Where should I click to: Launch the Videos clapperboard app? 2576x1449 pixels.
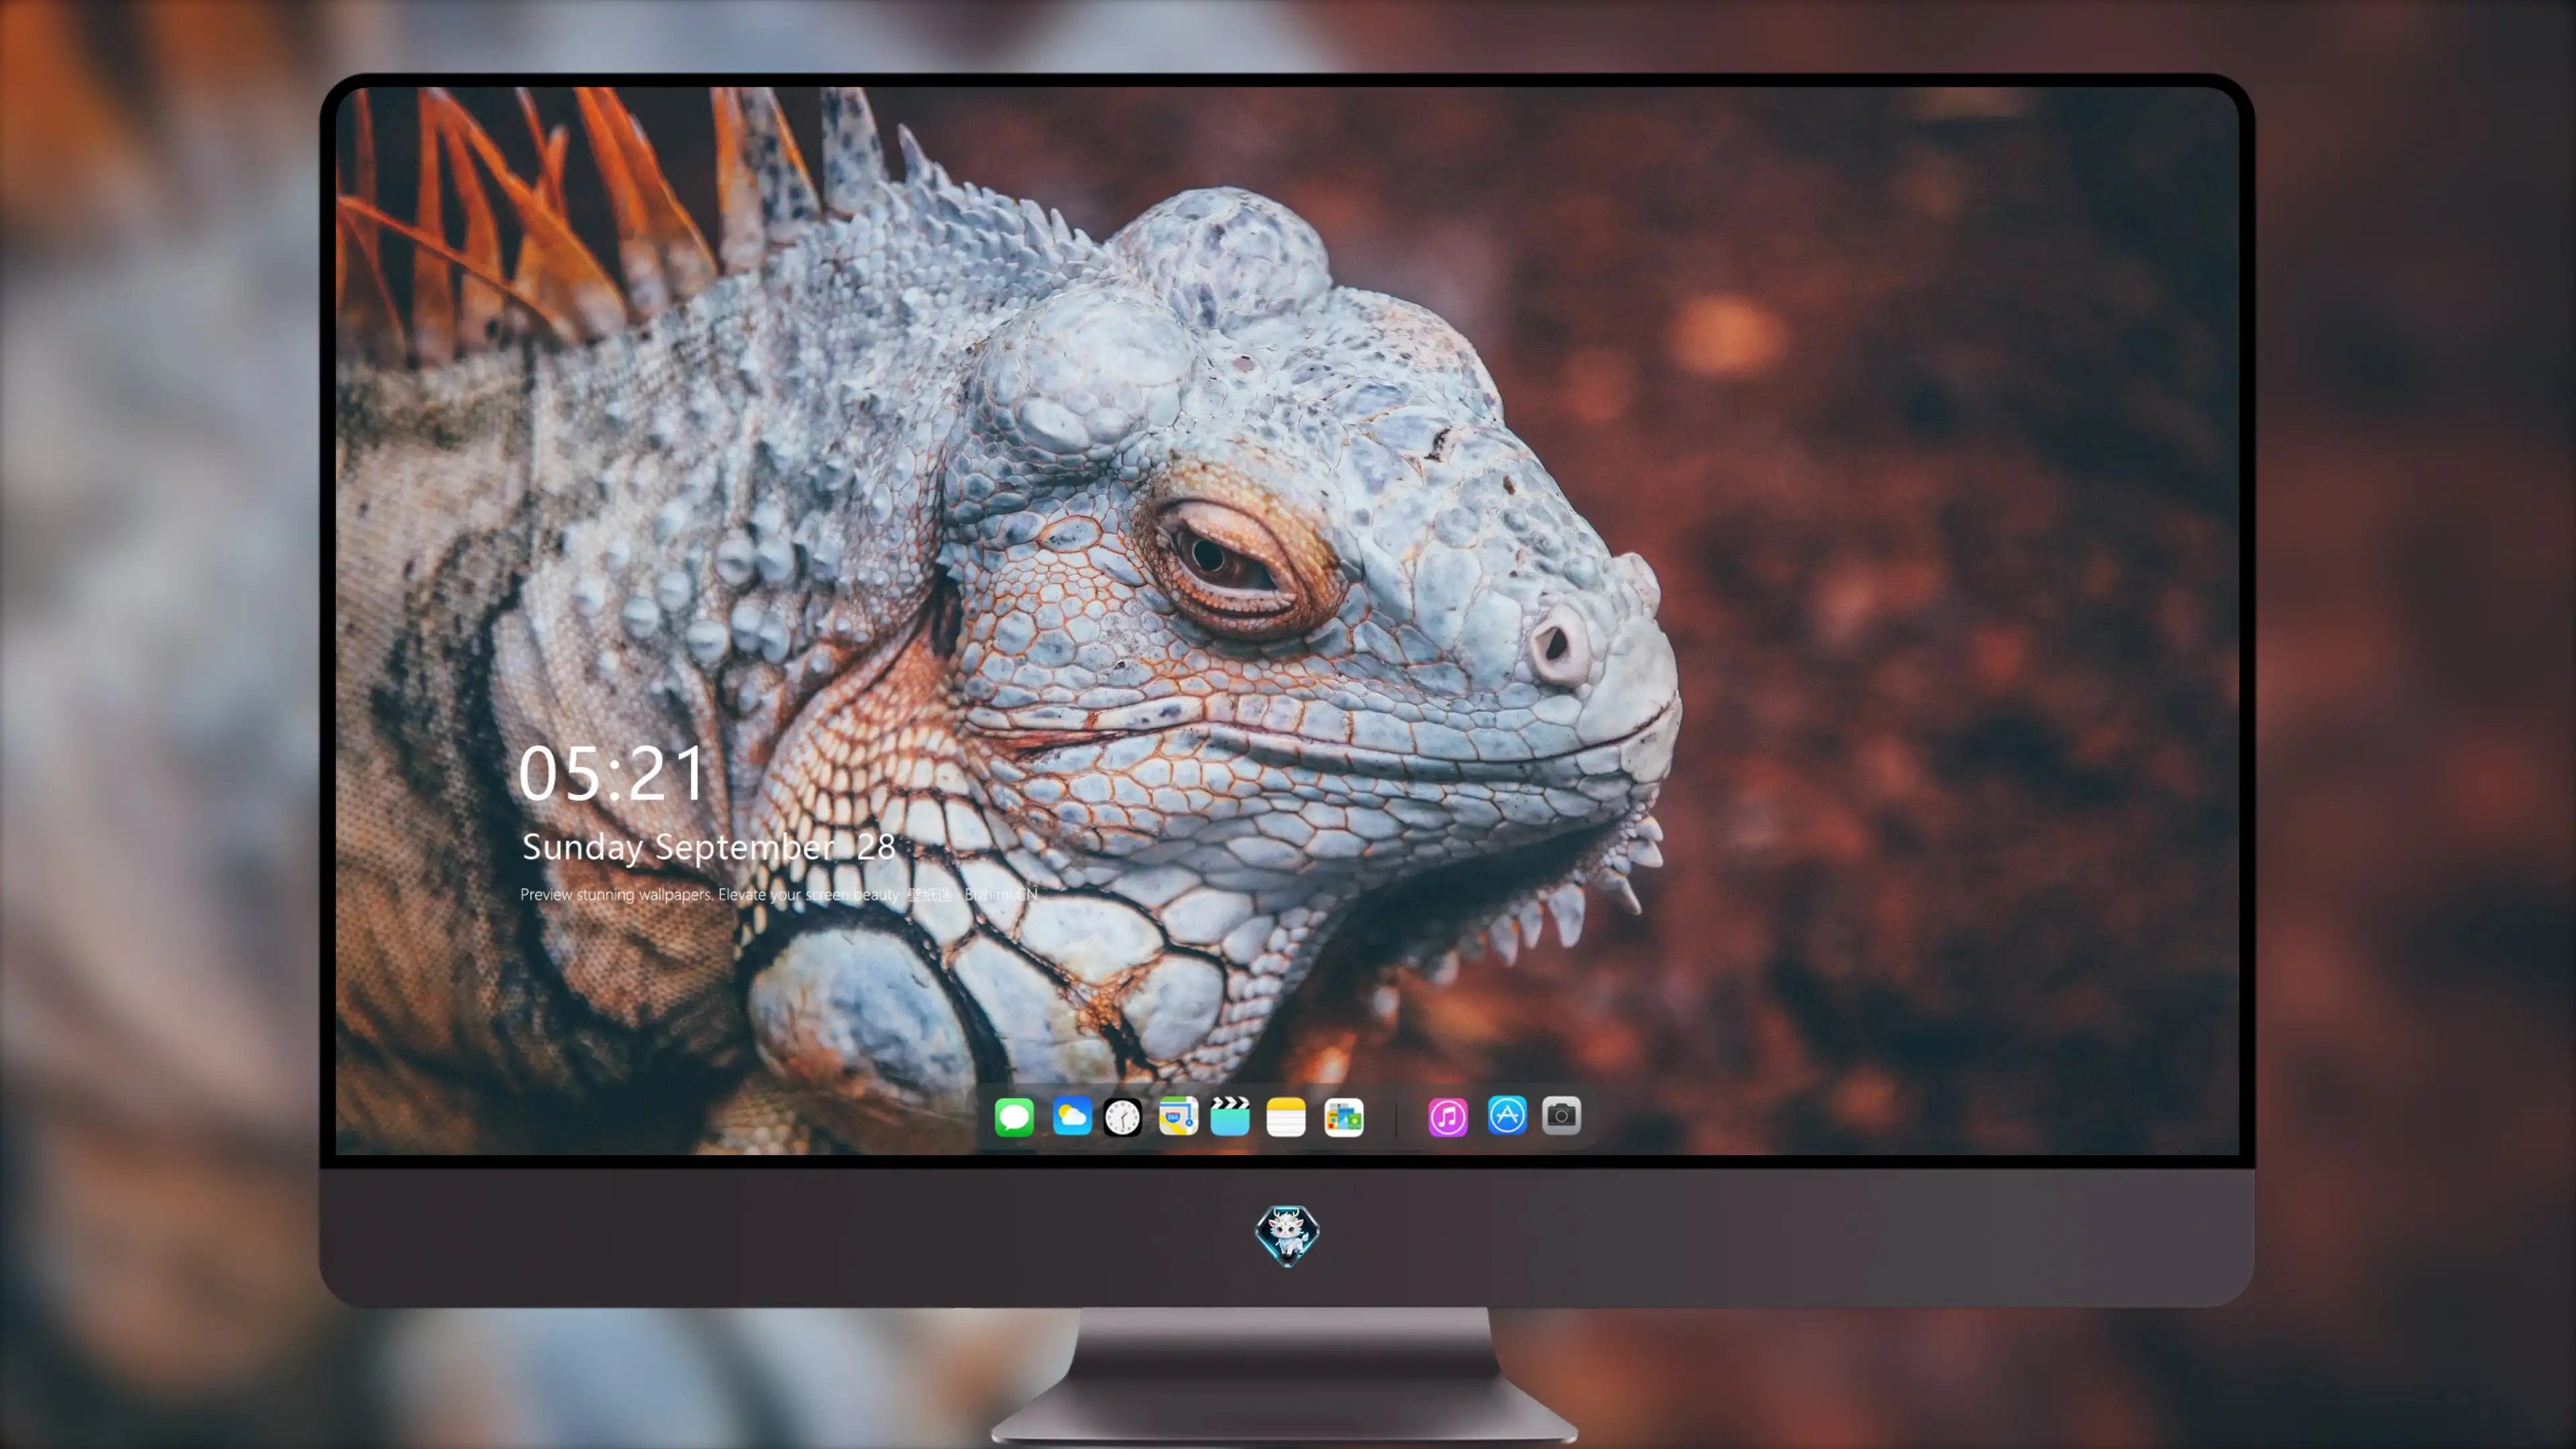click(1230, 1116)
